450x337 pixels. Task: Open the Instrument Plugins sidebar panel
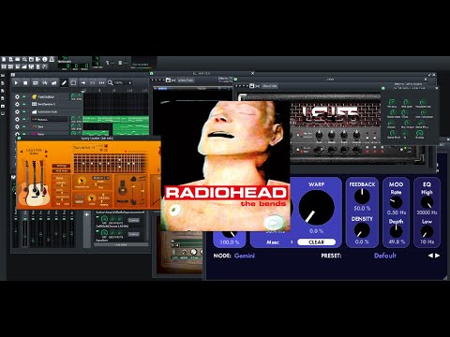point(3,76)
